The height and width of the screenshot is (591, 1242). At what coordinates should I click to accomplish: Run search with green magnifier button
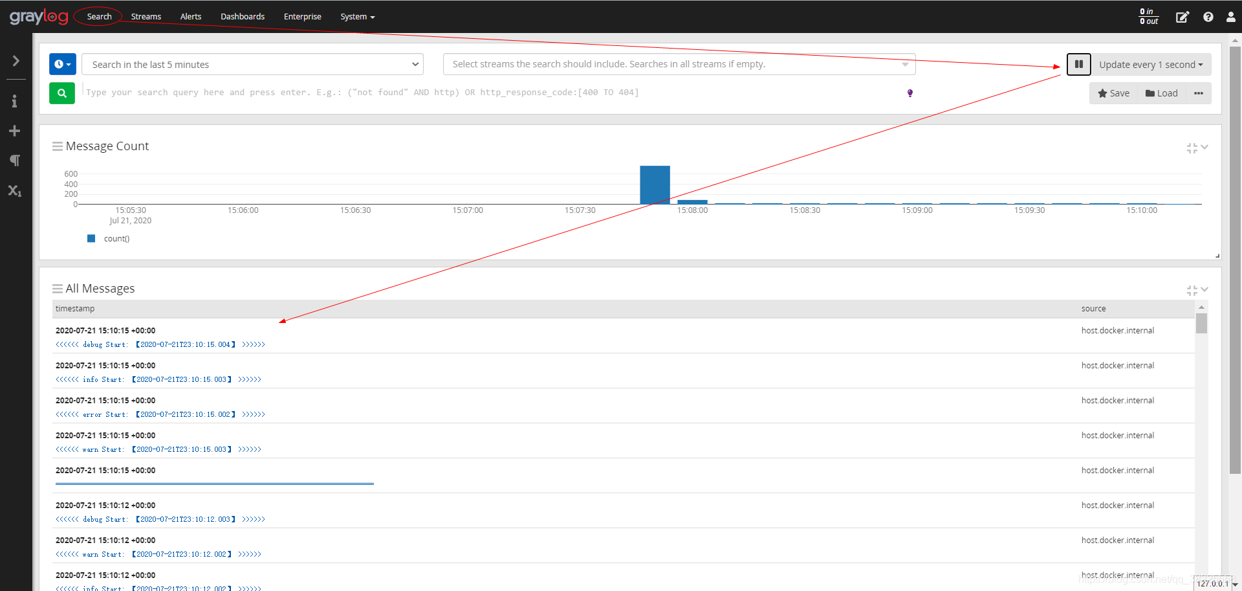[x=62, y=93]
